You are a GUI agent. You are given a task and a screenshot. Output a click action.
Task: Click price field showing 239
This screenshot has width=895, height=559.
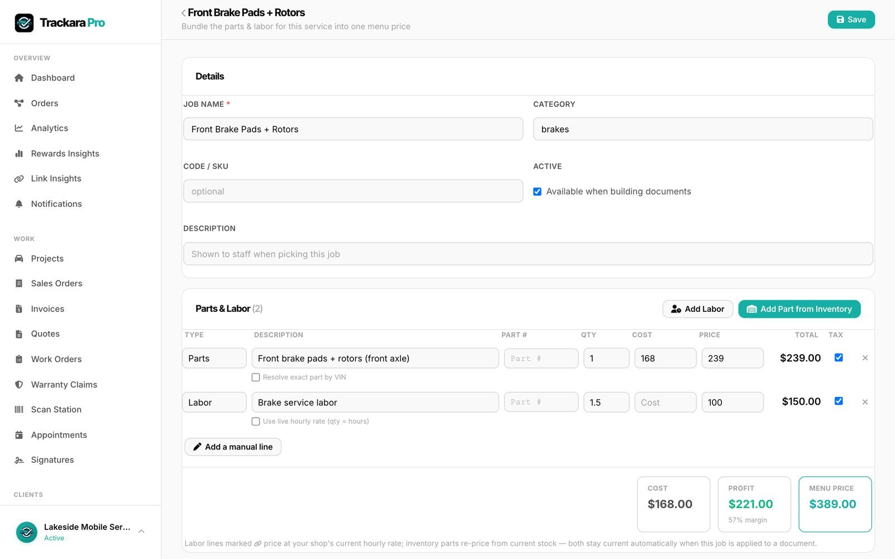tap(732, 358)
